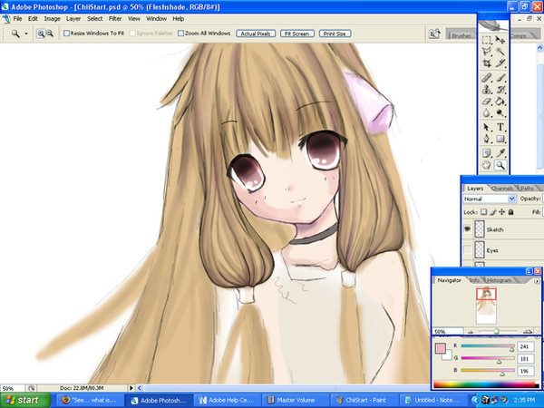Image resolution: width=544 pixels, height=408 pixels.
Task: Select the Rectangular Marquee tool
Action: (x=487, y=41)
